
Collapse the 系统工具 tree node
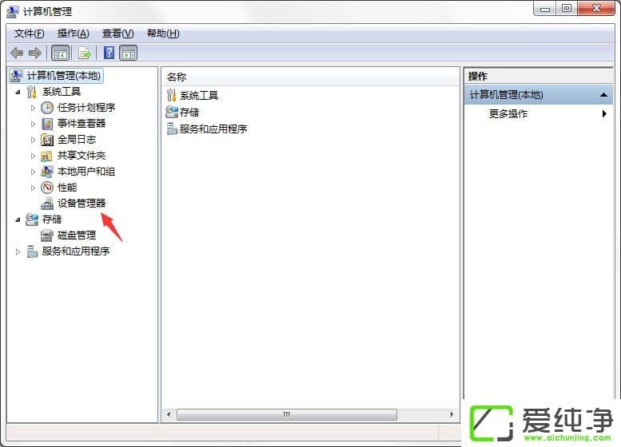(18, 92)
